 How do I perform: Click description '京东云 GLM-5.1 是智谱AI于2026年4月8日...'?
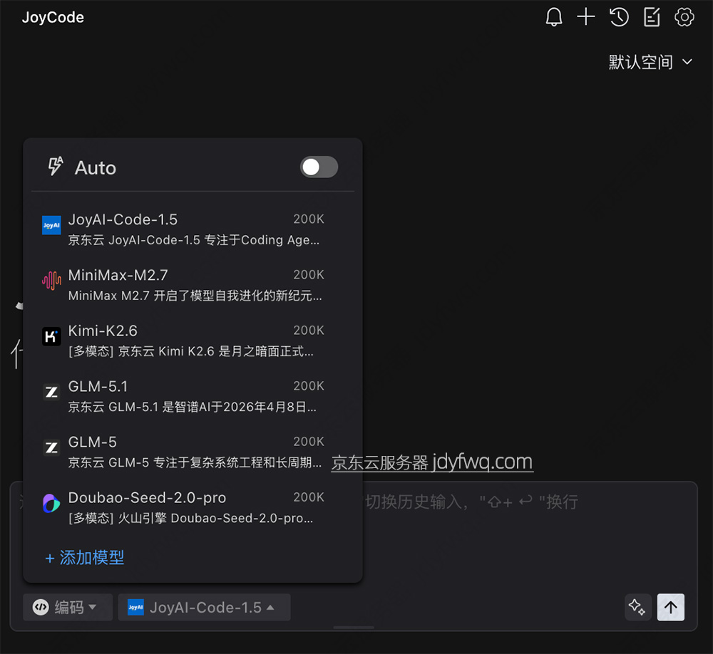click(x=193, y=407)
